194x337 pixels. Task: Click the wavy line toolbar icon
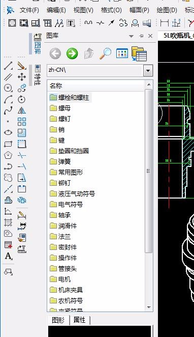click(88, 23)
